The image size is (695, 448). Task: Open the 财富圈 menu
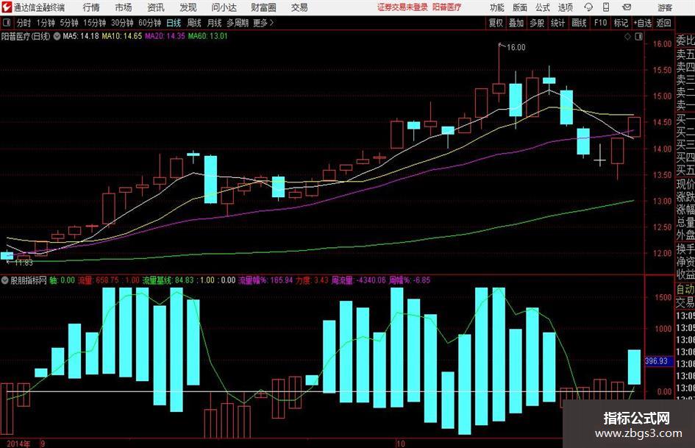tap(263, 7)
